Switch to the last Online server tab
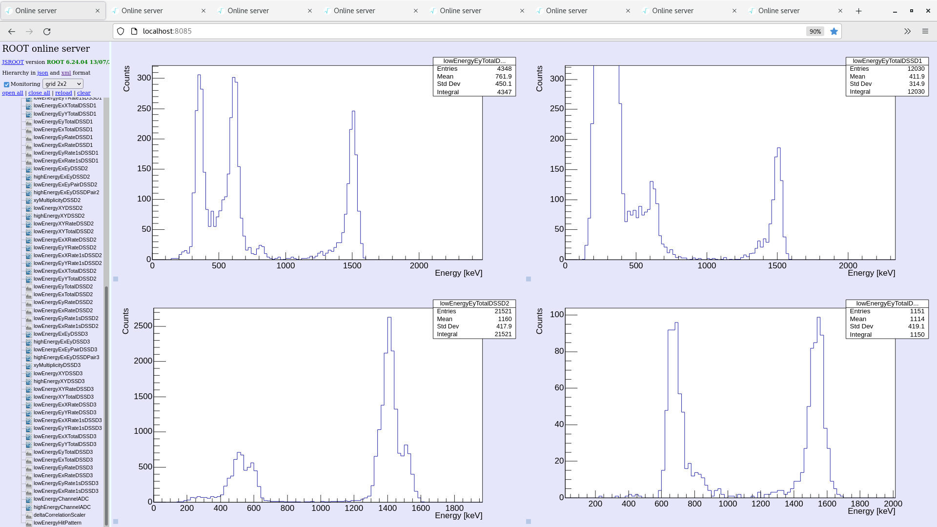Screen dimensions: 937x527 778,10
